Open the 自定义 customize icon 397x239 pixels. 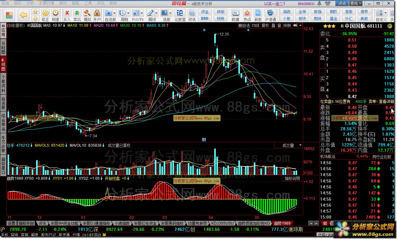(x=379, y=13)
